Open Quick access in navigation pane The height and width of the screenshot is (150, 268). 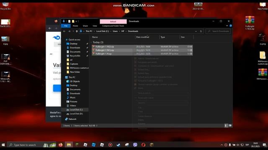tap(75, 40)
